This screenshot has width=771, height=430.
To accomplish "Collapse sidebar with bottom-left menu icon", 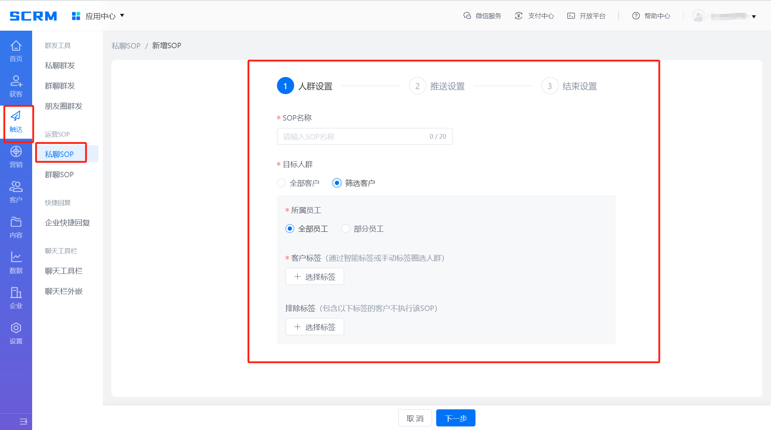I will 23,422.
